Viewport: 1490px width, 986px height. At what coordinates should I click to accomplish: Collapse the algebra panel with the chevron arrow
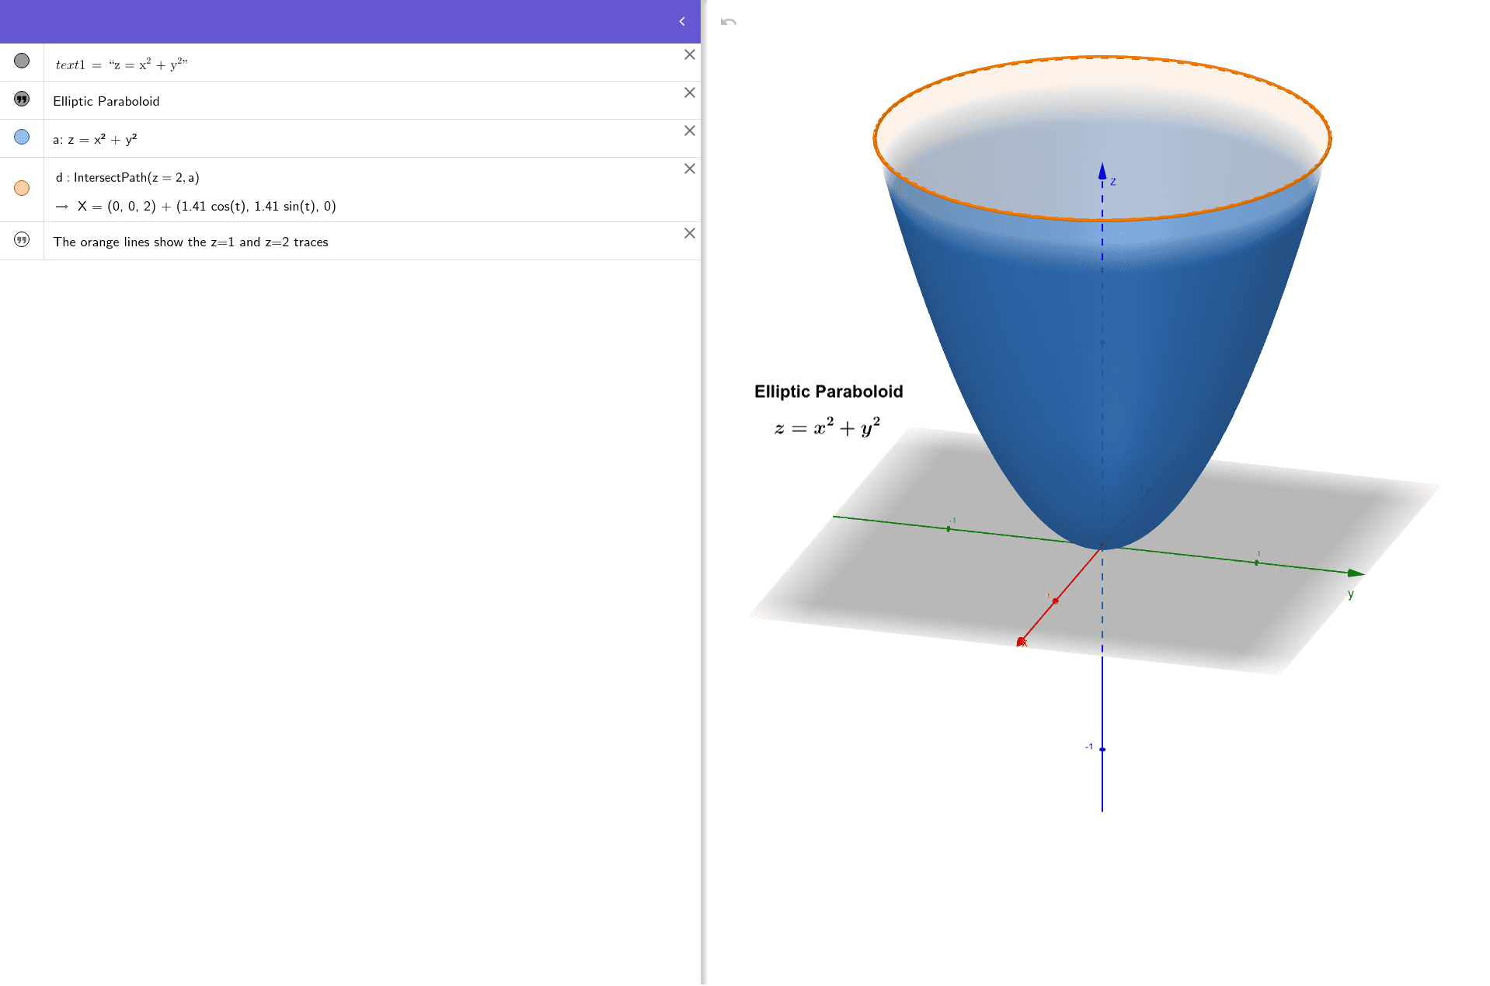[682, 22]
